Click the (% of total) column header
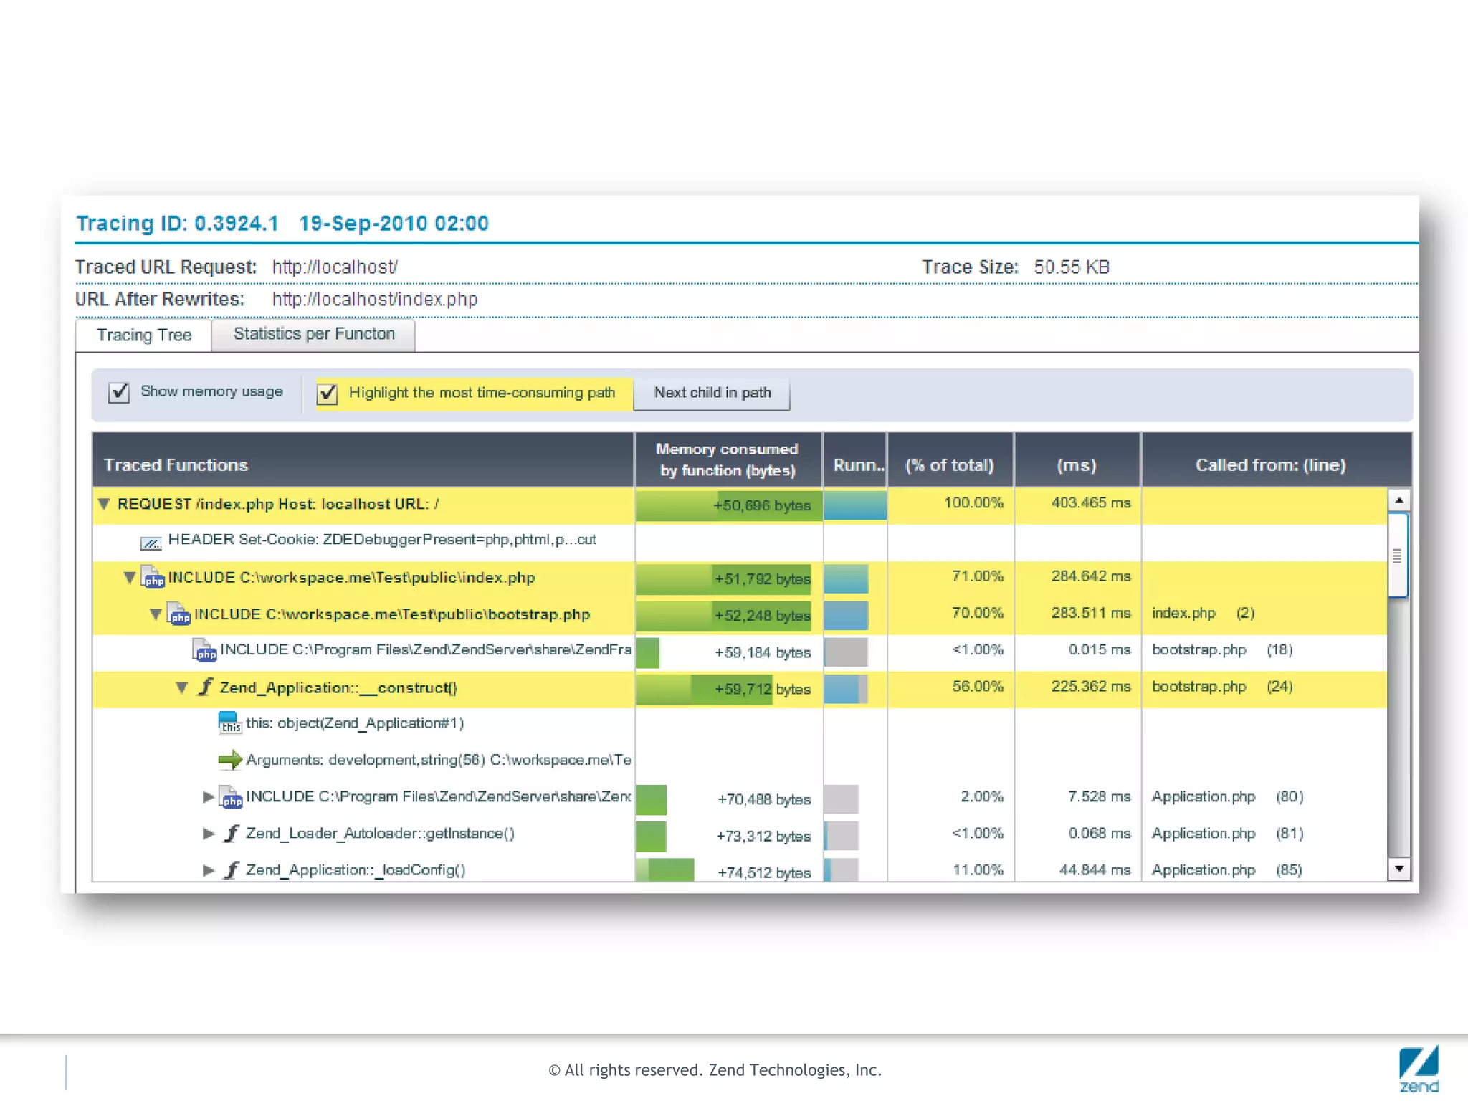This screenshot has width=1468, height=1101. tap(950, 465)
